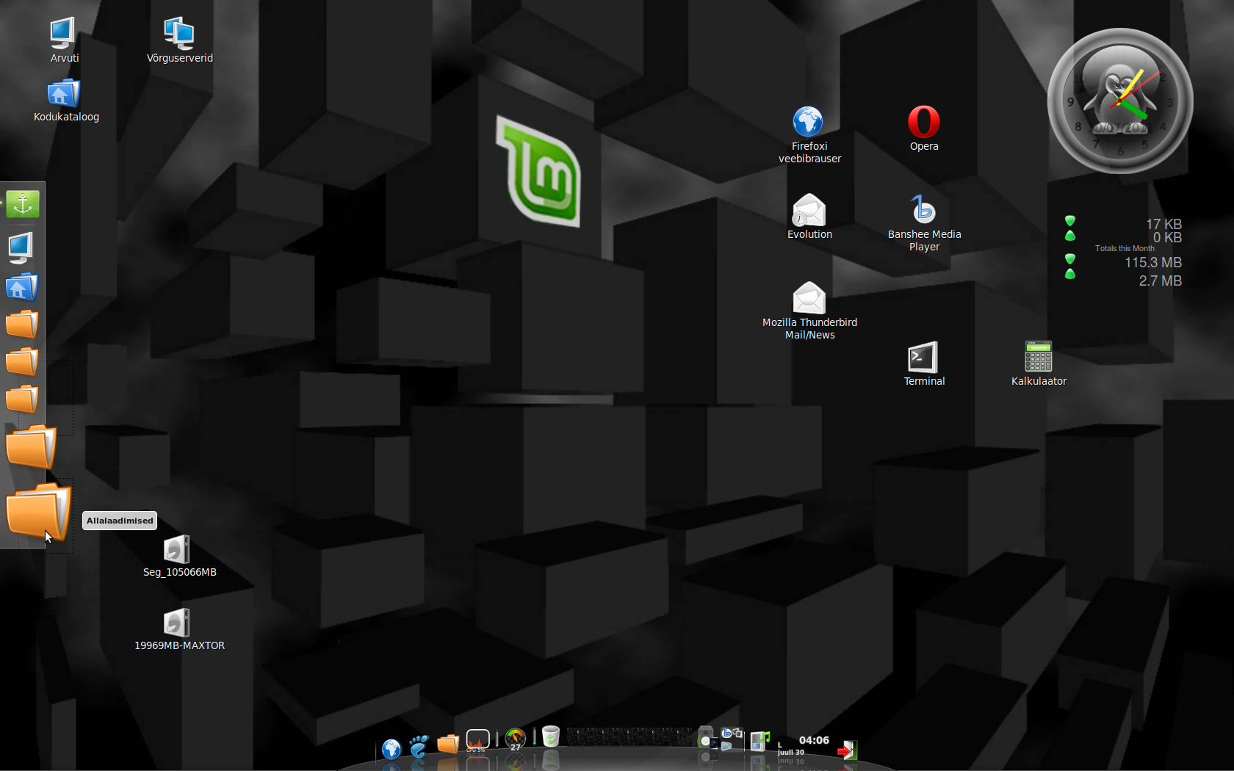1234x771 pixels.
Task: Open the Allalaadimised folder in side dock
Action: (x=38, y=512)
